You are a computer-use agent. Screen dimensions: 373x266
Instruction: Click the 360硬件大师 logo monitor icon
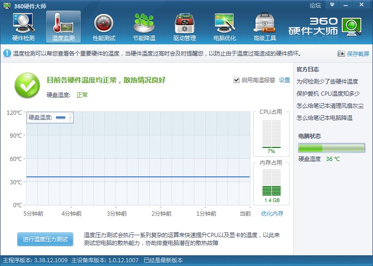point(352,27)
